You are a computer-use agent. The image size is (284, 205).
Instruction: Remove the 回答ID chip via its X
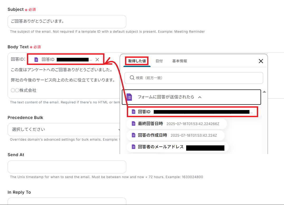97,59
